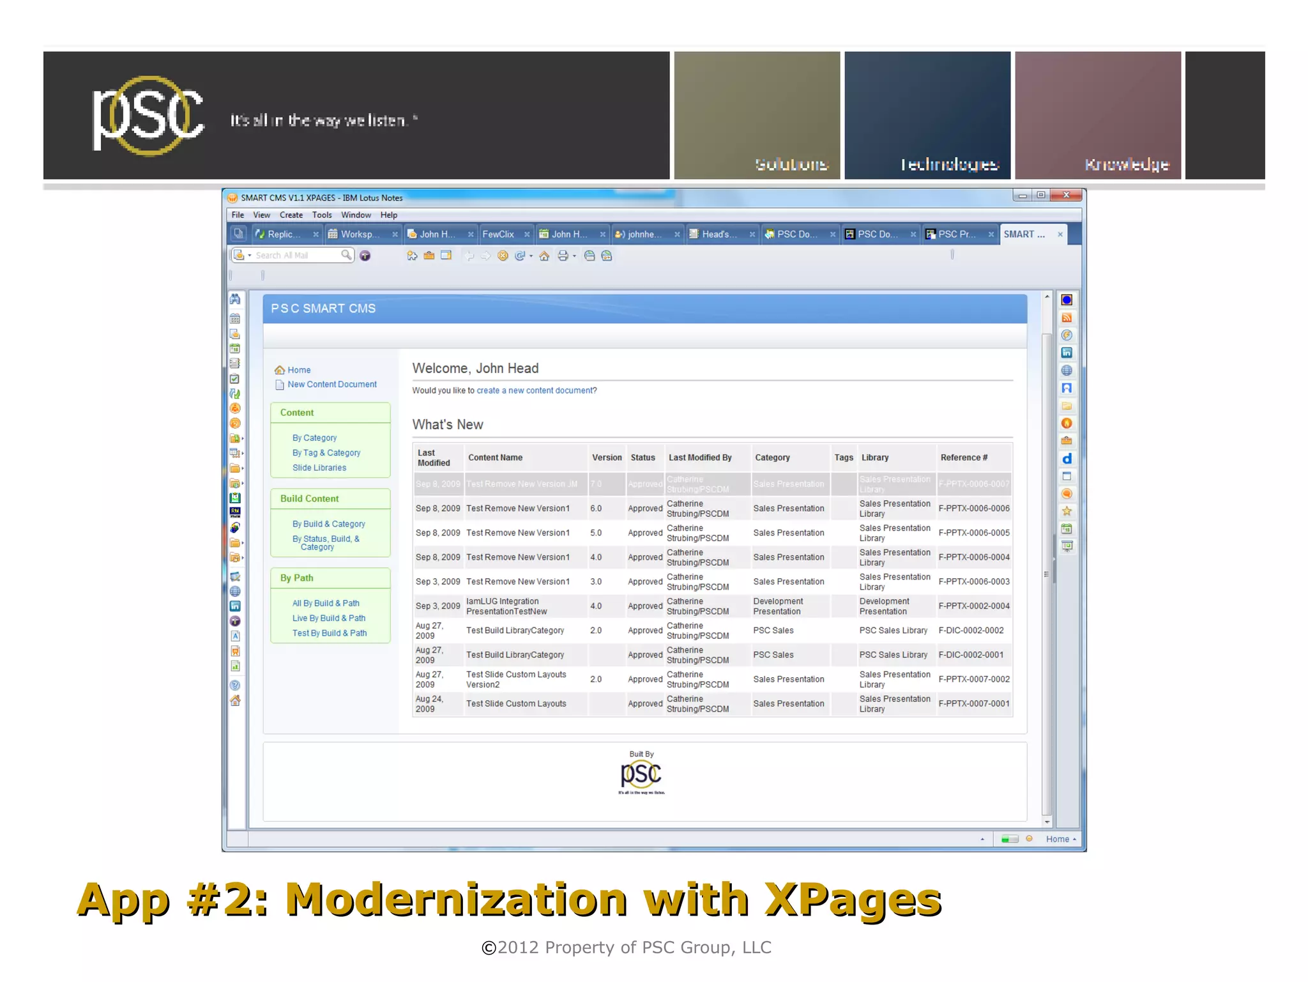The height and width of the screenshot is (982, 1308).
Task: Open the RM bookmark icon in left bar
Action: pyautogui.click(x=235, y=512)
